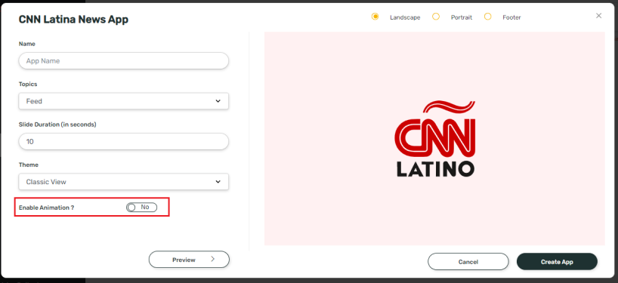Open the Topics dropdown showing Feed
618x283 pixels.
(x=123, y=101)
